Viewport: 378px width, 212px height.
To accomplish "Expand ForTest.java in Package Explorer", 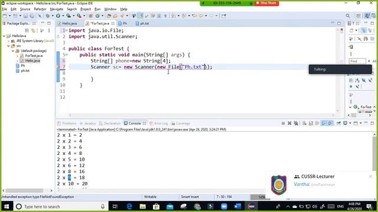I will click(x=17, y=56).
